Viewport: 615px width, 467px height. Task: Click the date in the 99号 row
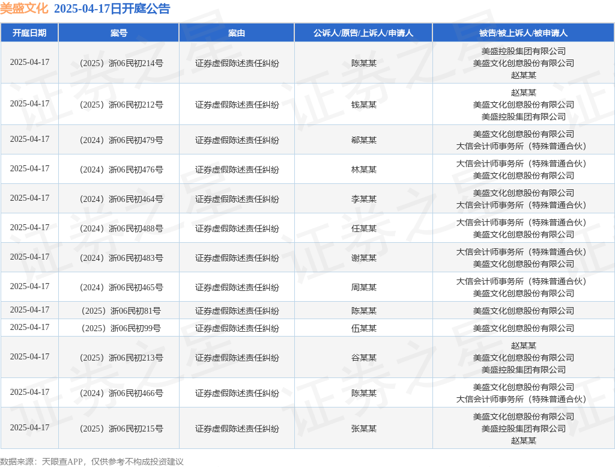point(30,327)
